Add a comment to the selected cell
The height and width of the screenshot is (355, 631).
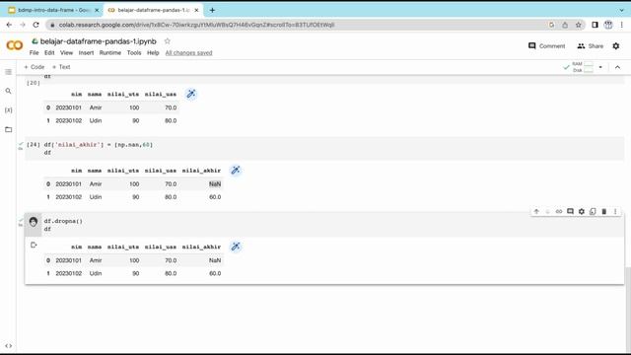click(570, 211)
